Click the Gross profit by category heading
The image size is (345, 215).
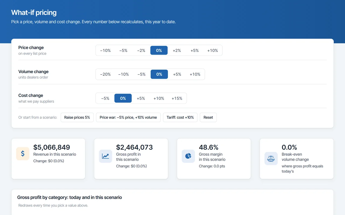point(70,197)
